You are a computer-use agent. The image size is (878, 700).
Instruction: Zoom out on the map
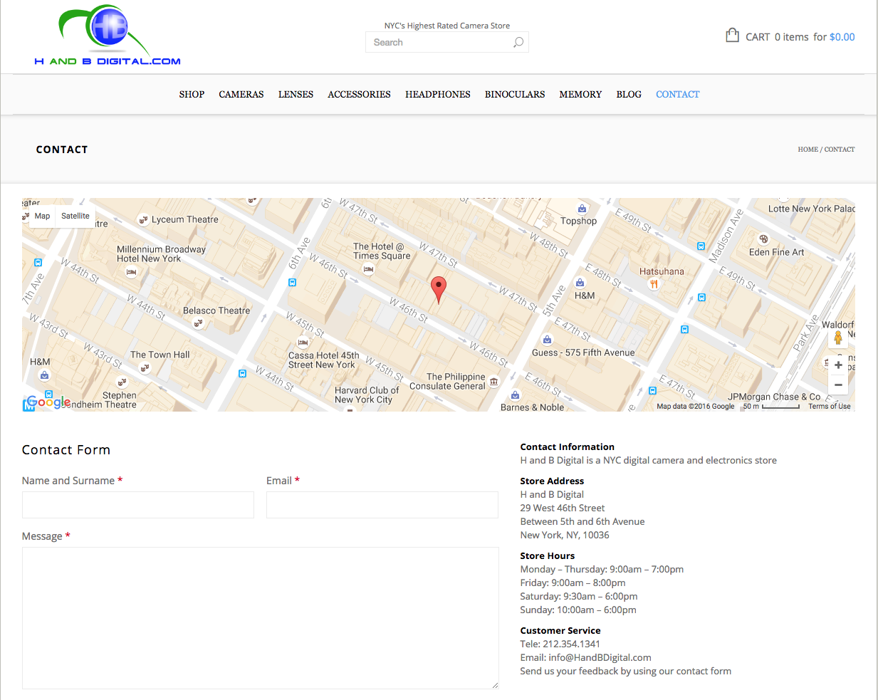(838, 385)
